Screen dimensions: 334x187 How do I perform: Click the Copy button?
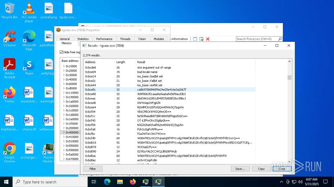tap(261, 169)
